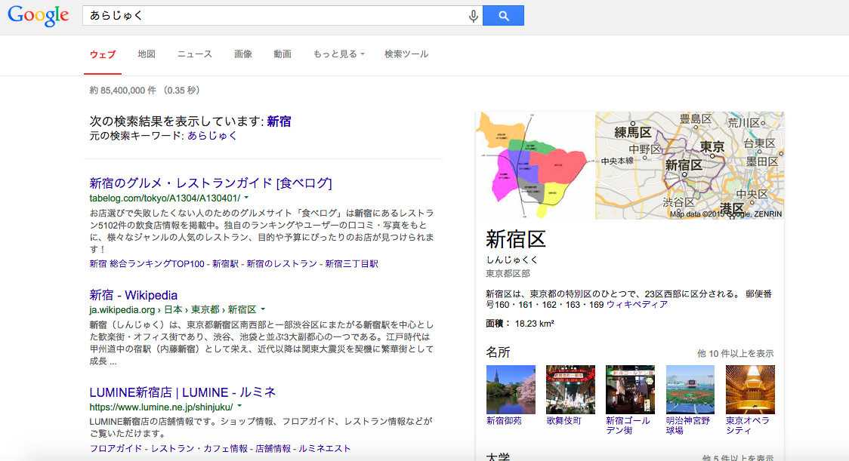This screenshot has width=849, height=461.
Task: Click the 明治神宮野球場 caption link
Action: [x=687, y=426]
